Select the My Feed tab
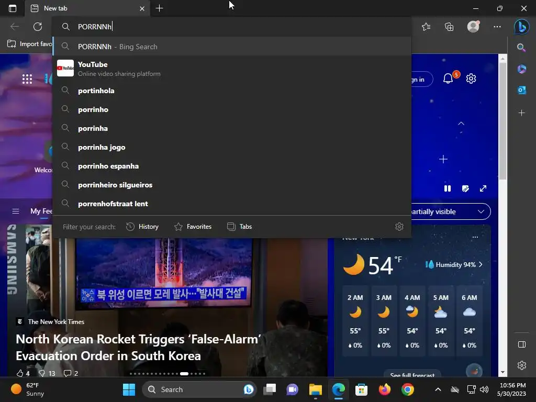Viewport: 536px width, 402px height. tap(41, 211)
